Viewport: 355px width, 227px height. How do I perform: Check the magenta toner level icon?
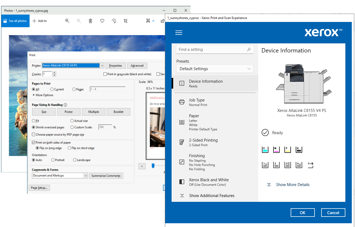pyautogui.click(x=276, y=149)
